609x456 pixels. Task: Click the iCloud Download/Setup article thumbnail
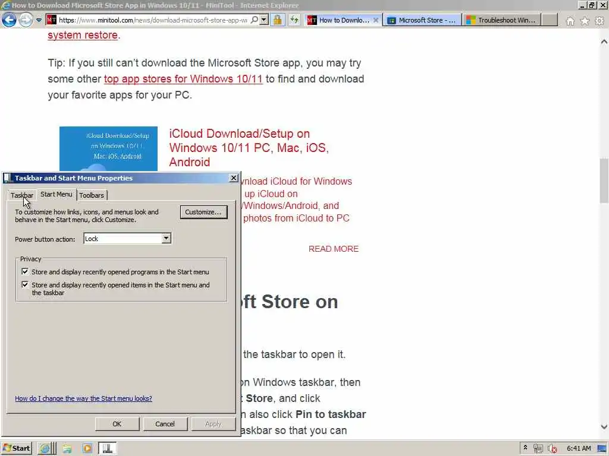[108, 149]
